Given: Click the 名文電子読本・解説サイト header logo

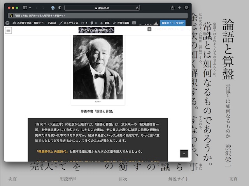Looking at the screenshot, I should coord(96,30).
